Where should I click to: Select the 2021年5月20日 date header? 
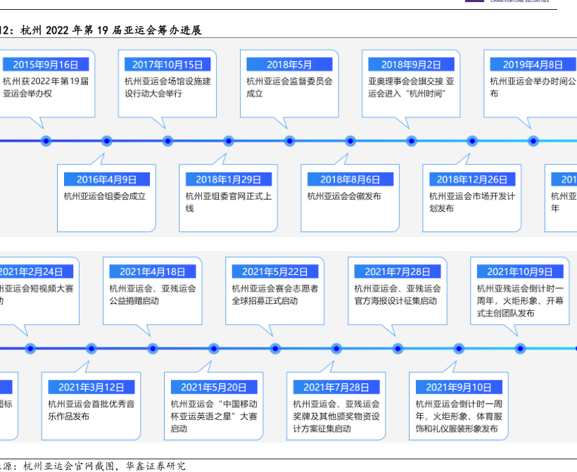[x=214, y=387]
